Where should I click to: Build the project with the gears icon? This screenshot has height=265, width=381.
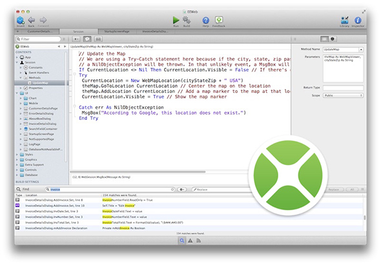point(187,20)
